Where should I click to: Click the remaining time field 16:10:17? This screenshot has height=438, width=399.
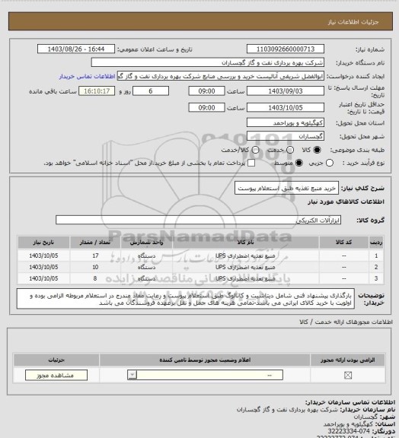click(97, 91)
